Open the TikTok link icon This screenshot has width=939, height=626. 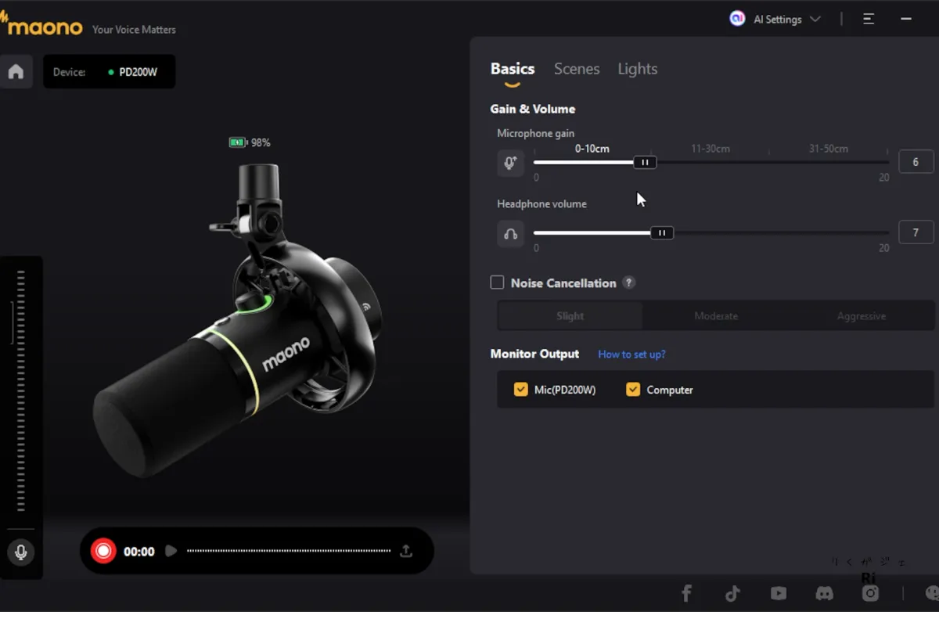[732, 594]
